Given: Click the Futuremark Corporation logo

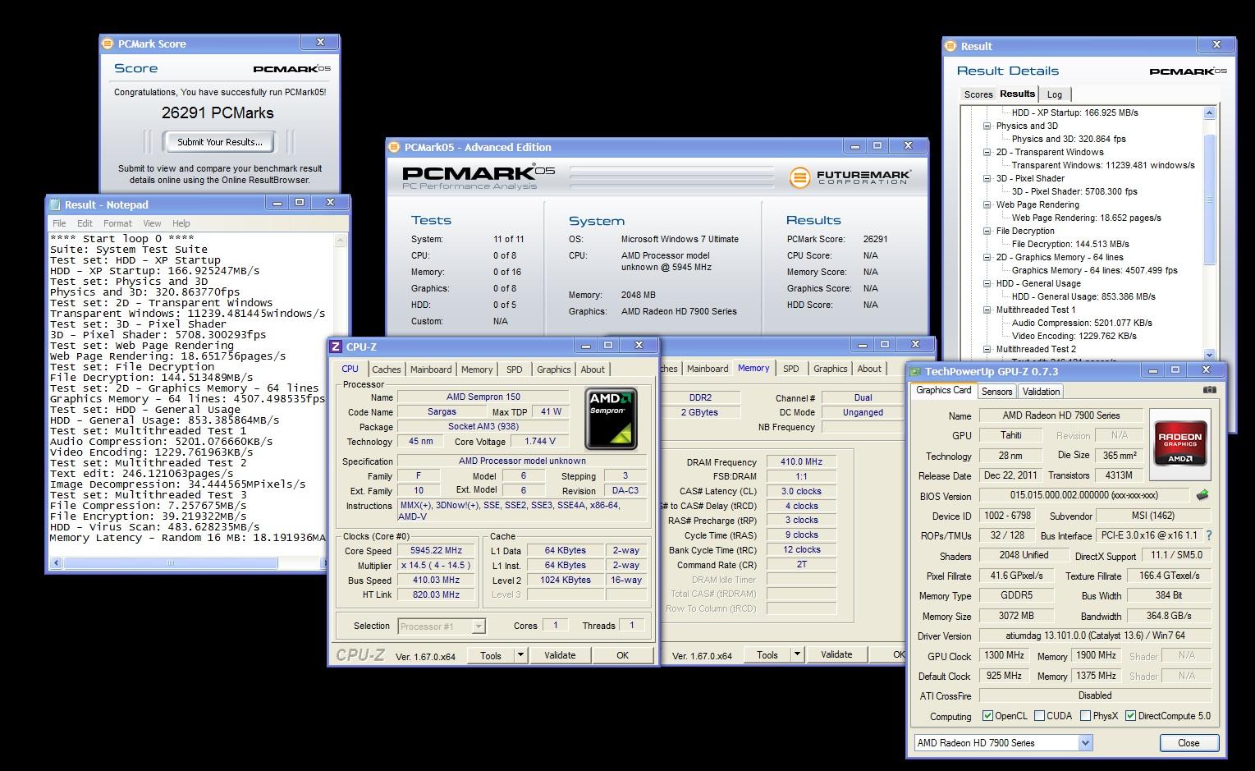Looking at the screenshot, I should (850, 177).
